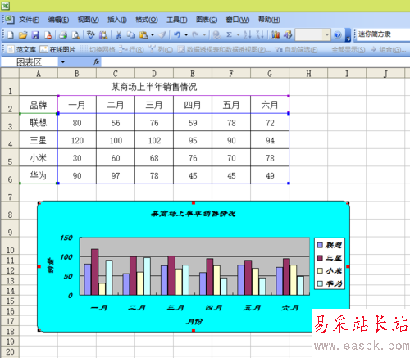410x358 pixels.
Task: Sort descending with the Z-A icon
Action: point(260,34)
